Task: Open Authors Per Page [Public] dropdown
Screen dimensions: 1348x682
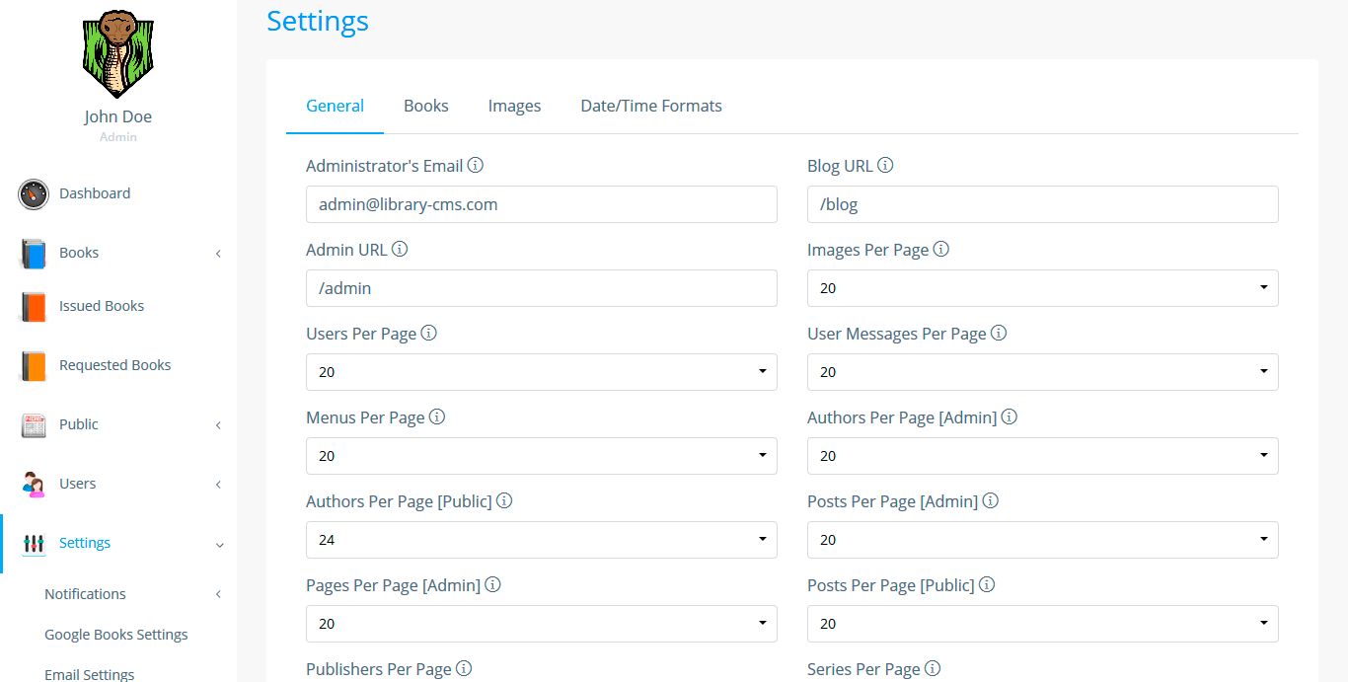Action: tap(541, 540)
